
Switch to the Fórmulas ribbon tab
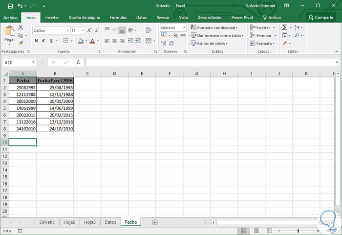tap(118, 18)
